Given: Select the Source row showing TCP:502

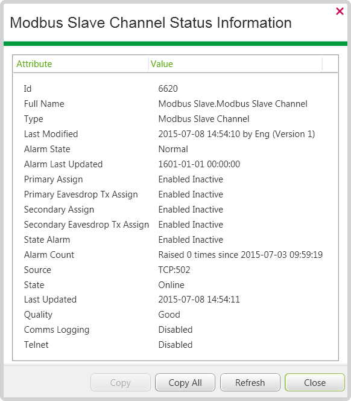Looking at the screenshot, I should (175, 270).
